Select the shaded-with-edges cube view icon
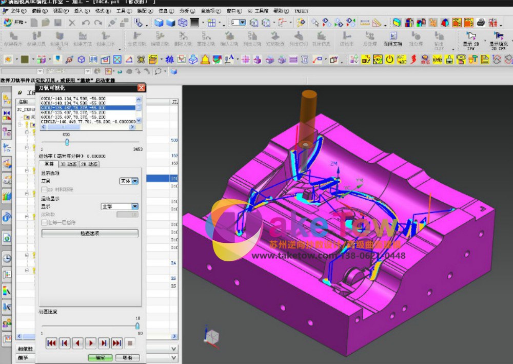Screen dimensions: 513x364 159,23
